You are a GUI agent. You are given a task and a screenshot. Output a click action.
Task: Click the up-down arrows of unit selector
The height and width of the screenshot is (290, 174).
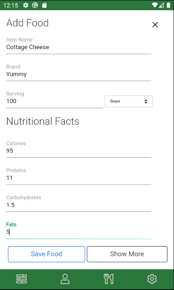tap(146, 101)
